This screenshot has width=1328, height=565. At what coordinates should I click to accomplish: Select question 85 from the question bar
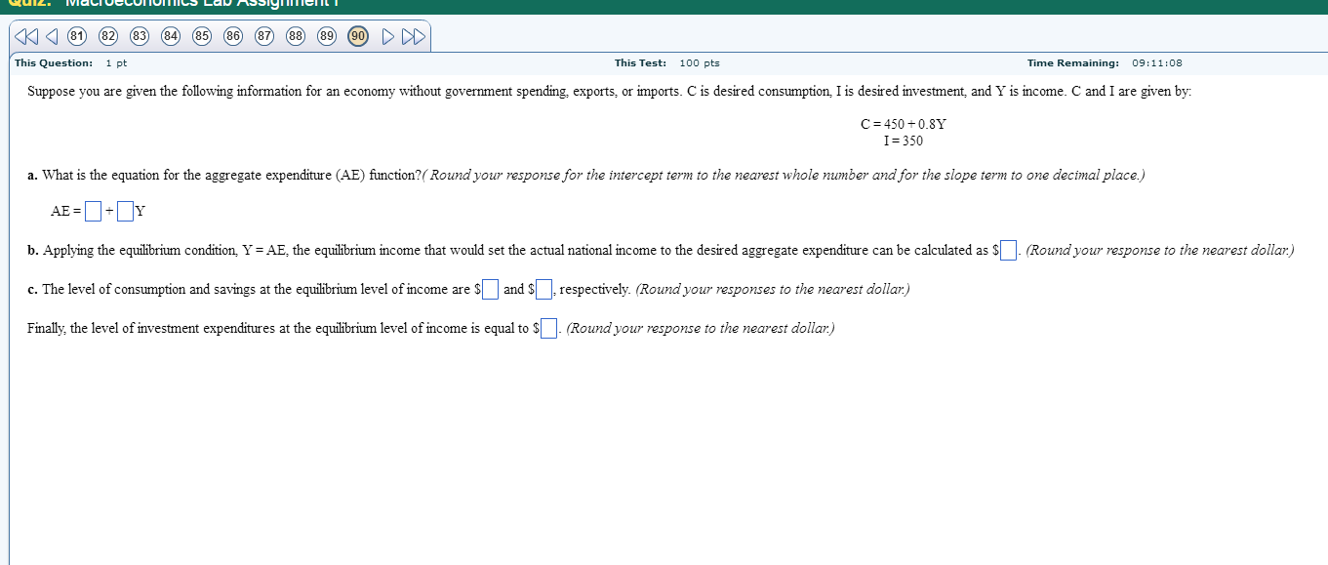pos(201,35)
